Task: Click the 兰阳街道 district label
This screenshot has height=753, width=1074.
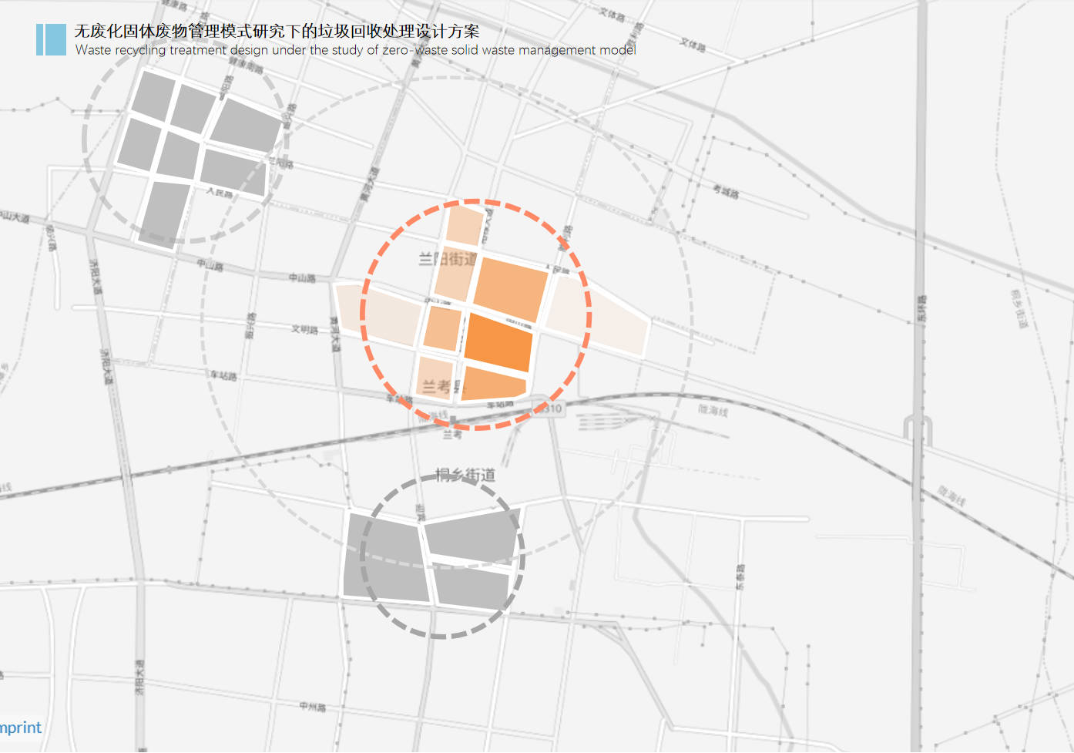Action: pos(447,259)
